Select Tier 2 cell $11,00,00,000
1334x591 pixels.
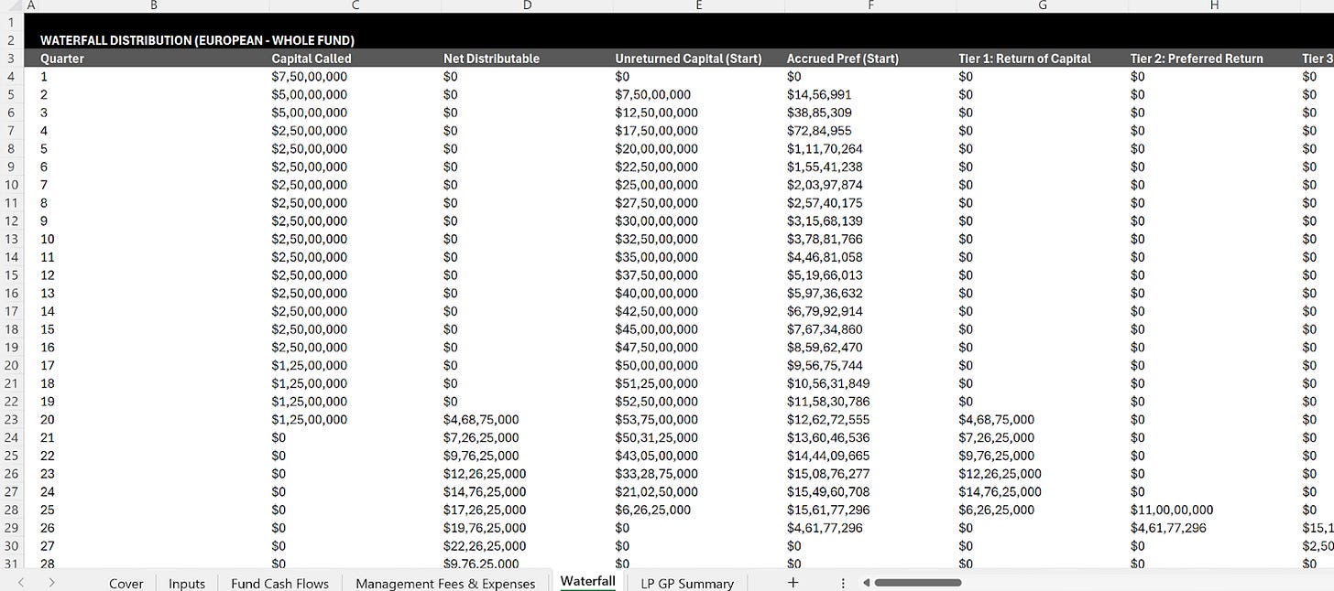point(1172,510)
